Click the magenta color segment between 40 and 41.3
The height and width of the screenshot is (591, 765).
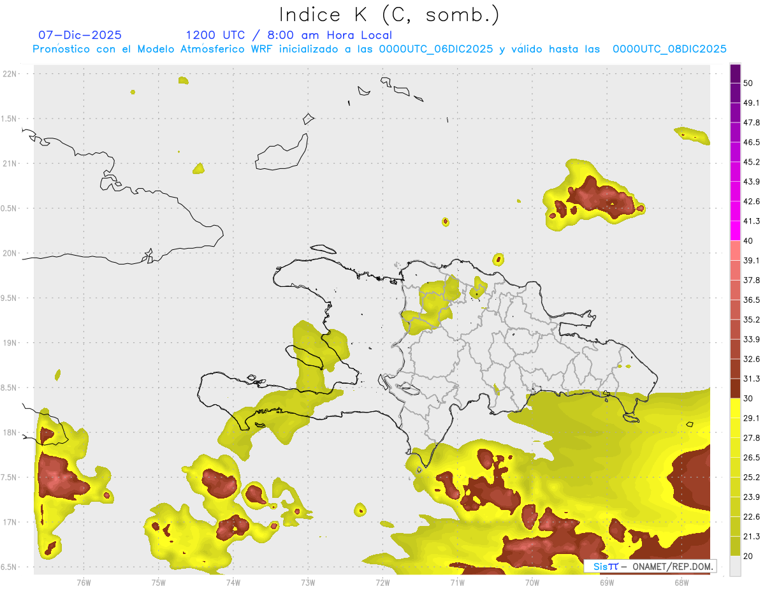(x=735, y=231)
